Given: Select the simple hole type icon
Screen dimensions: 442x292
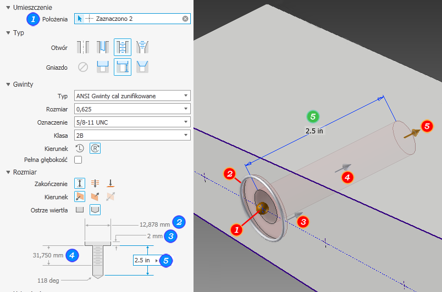Looking at the screenshot, I should point(83,47).
